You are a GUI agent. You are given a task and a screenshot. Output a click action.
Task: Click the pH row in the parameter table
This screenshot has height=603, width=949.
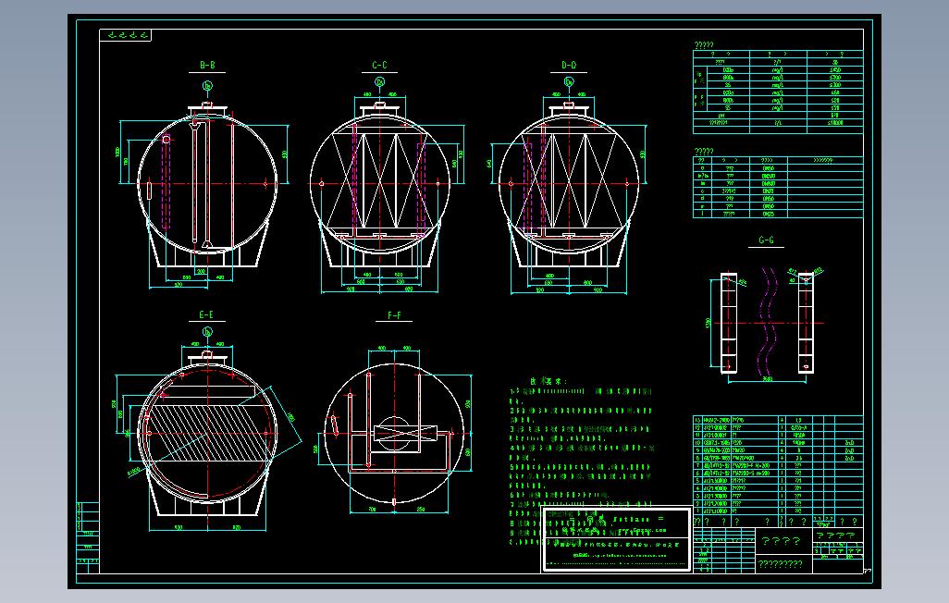click(778, 115)
